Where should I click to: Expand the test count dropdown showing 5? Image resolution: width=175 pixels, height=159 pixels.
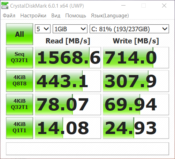[43, 29]
